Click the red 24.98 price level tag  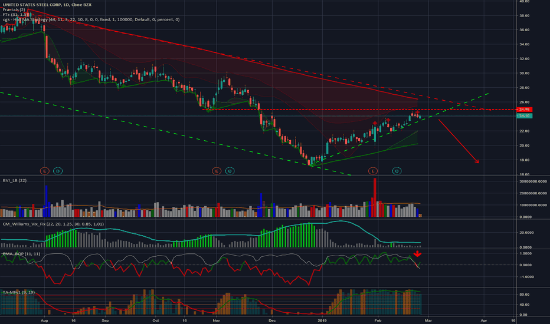525,110
